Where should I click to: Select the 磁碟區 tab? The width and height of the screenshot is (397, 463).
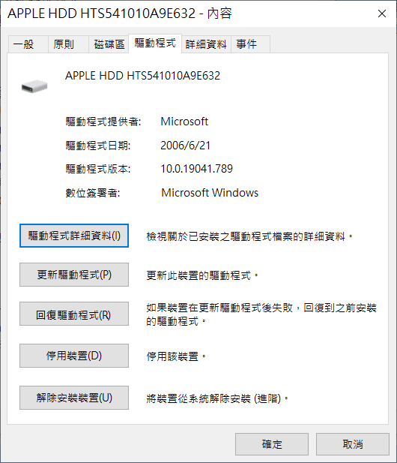(x=109, y=44)
